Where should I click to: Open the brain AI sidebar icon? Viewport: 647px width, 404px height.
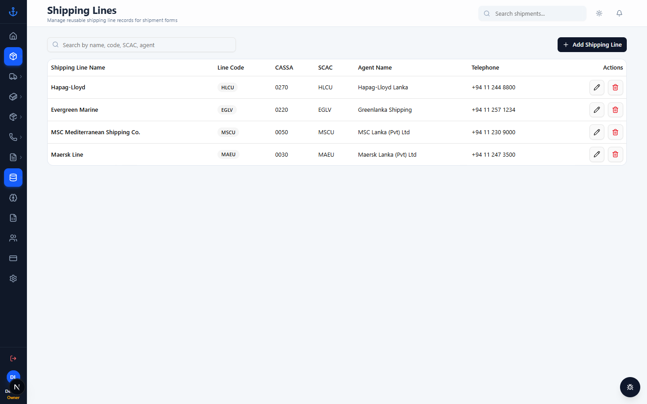pyautogui.click(x=13, y=198)
